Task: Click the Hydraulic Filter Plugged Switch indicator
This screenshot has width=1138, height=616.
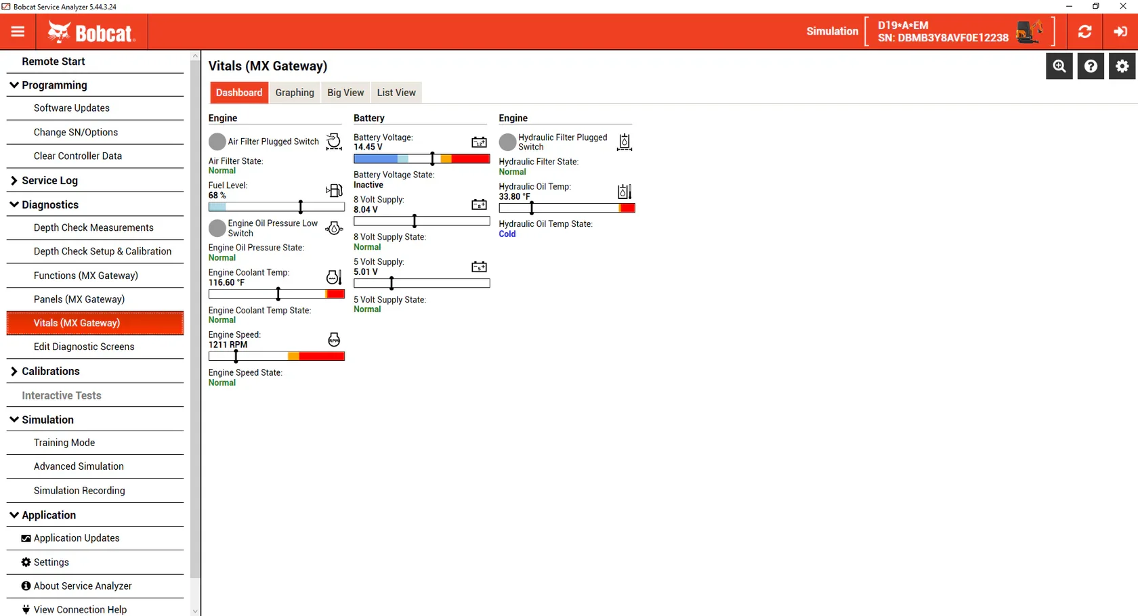Action: pos(508,142)
